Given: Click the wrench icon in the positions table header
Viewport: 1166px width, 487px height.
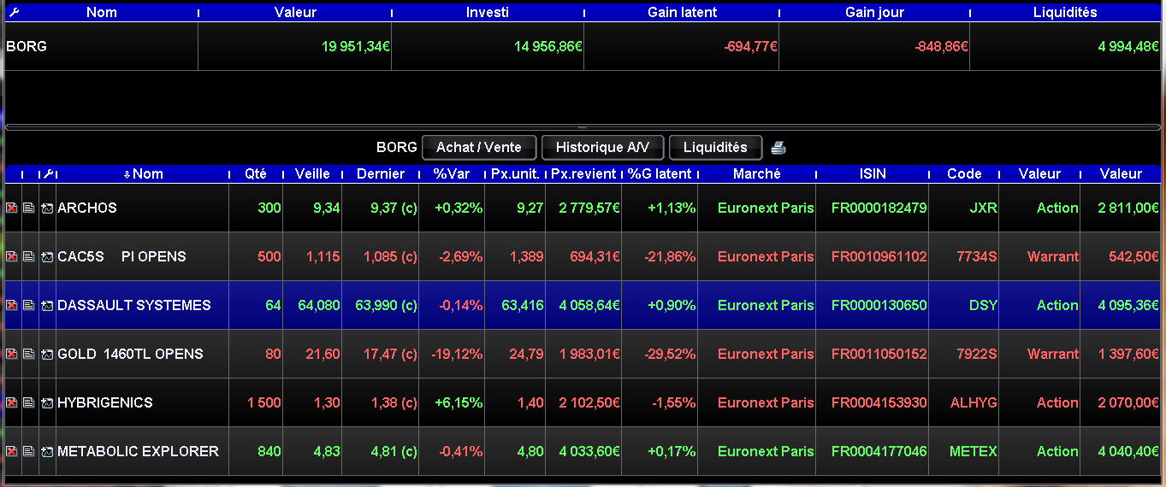Looking at the screenshot, I should pyautogui.click(x=49, y=173).
